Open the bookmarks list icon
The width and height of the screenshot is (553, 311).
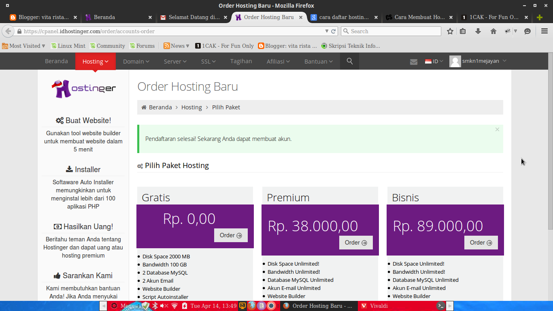point(463,31)
